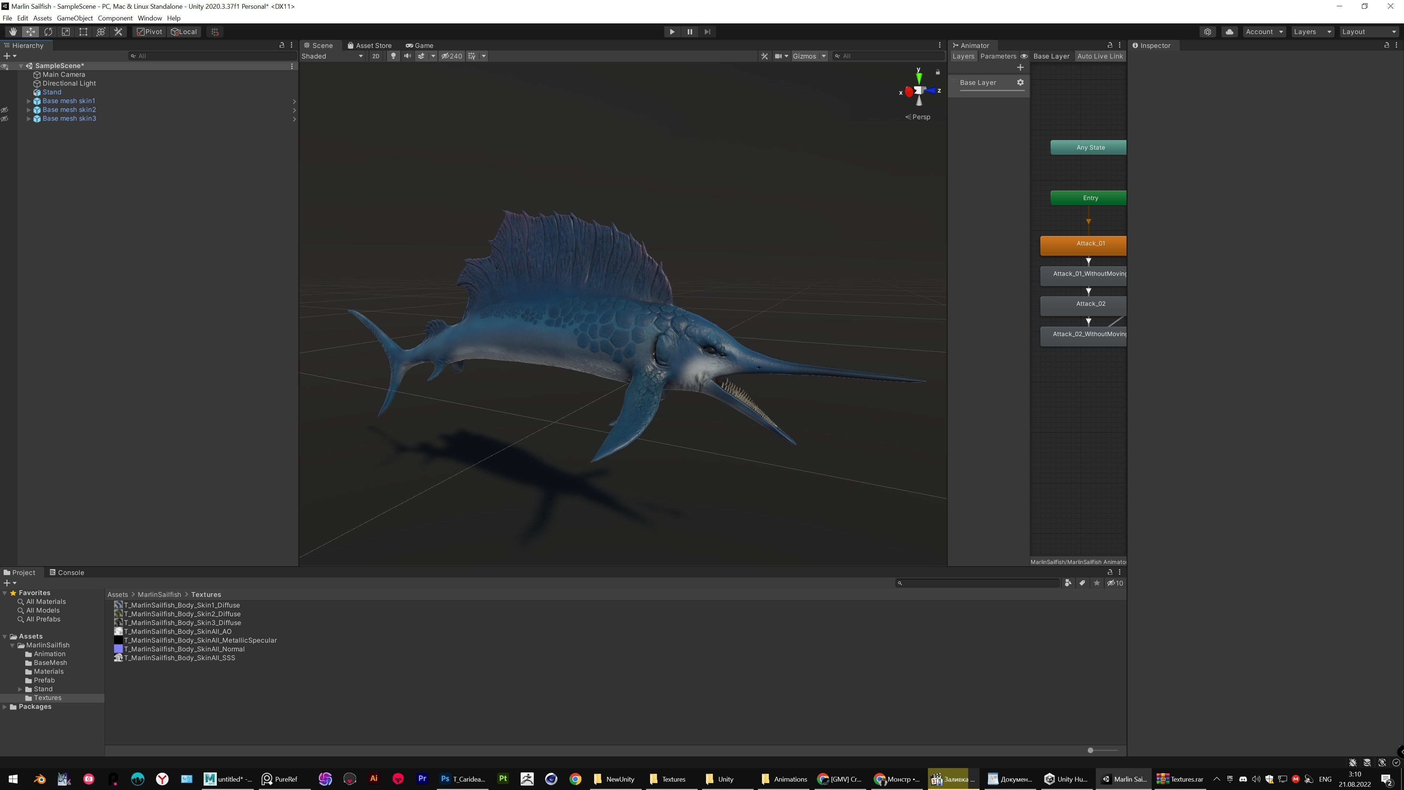Select the Scale tool
This screenshot has width=1404, height=790.
[65, 31]
